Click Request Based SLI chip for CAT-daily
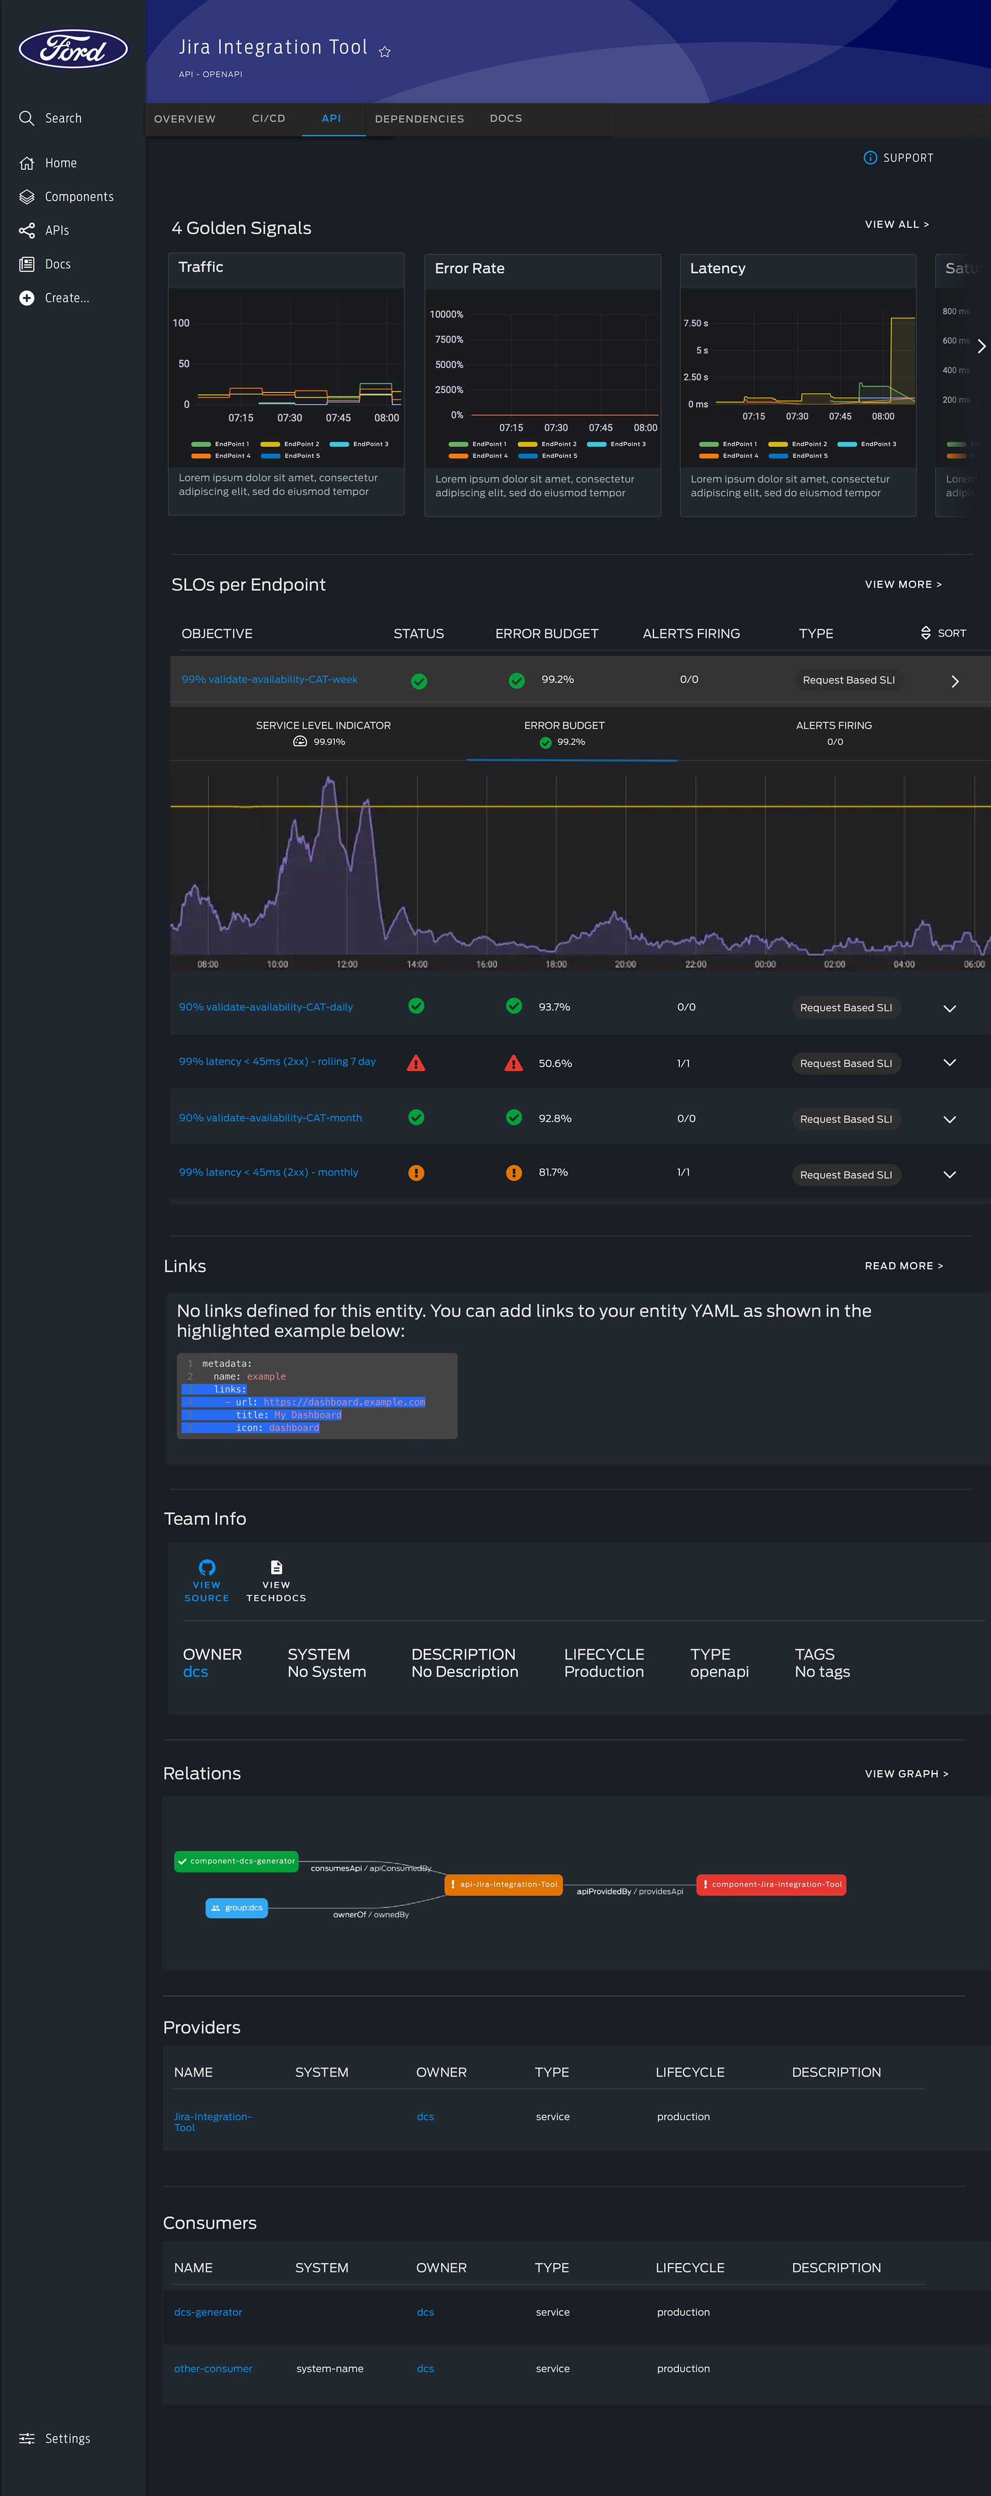This screenshot has height=2496, width=991. [845, 1008]
